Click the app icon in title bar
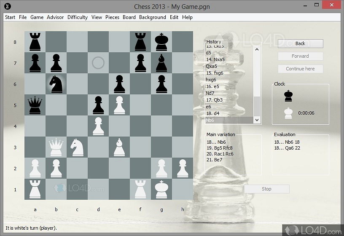This screenshot has height=236, width=344. tap(8, 6)
